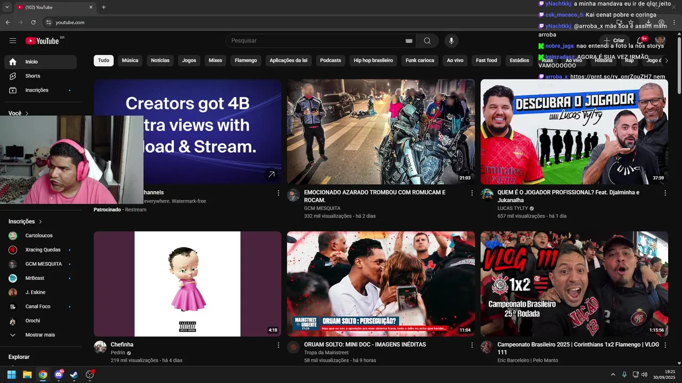Select the Hip hop brasileiro chip

pyautogui.click(x=373, y=61)
